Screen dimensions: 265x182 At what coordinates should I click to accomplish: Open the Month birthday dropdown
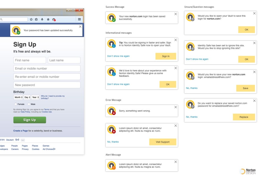pyautogui.click(x=18, y=98)
